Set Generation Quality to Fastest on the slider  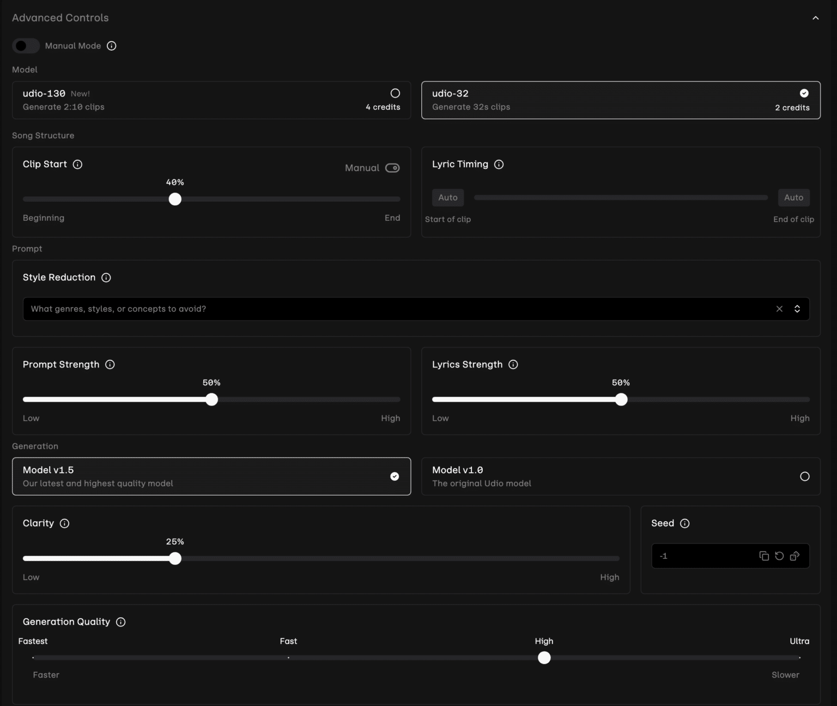click(33, 658)
